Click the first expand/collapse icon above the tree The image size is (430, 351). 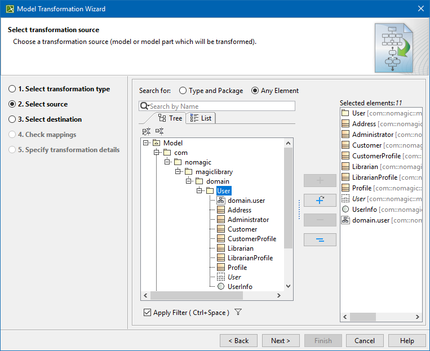[147, 131]
